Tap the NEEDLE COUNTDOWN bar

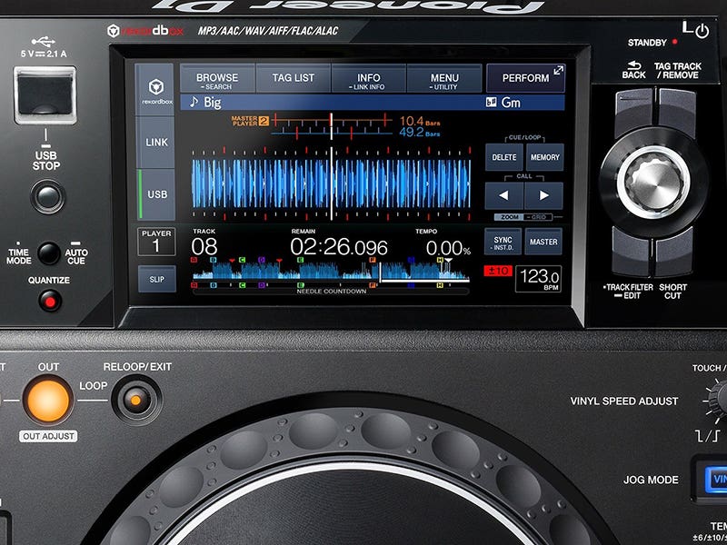pos(331,292)
